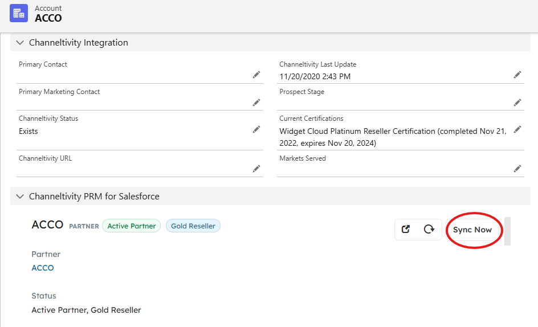
Task: Click the Gold Reseller badge
Action: (x=193, y=226)
